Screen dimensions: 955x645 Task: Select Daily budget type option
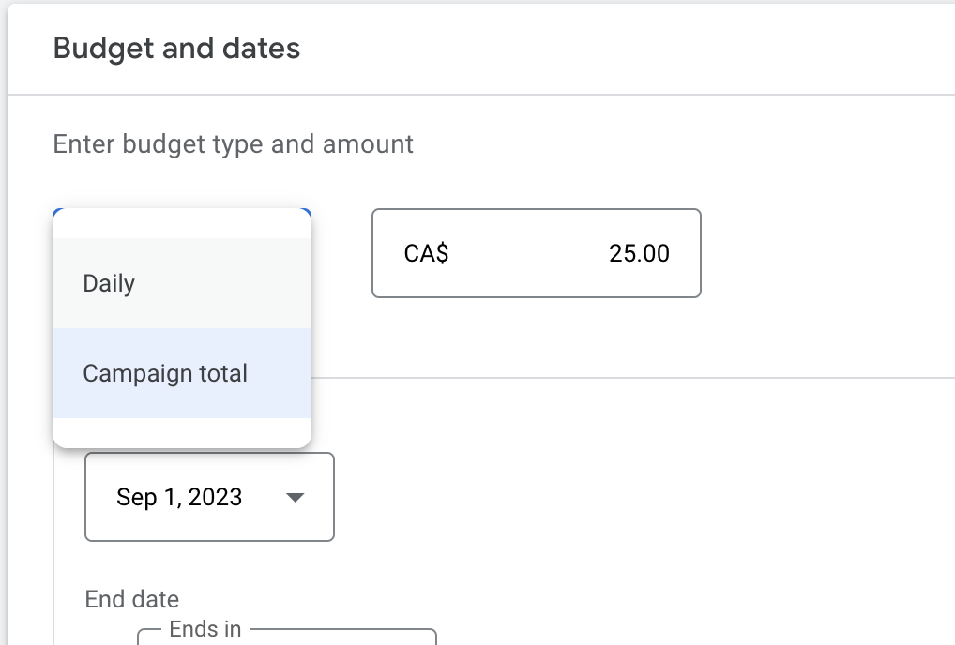[x=182, y=283]
